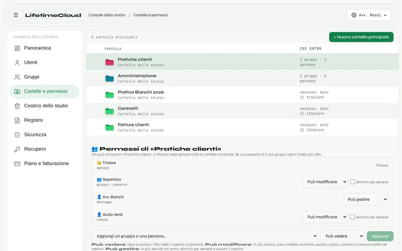Image resolution: width=402 pixels, height=251 pixels.
Task: Click the green Fatture clienti folder icon
Action: 109,127
